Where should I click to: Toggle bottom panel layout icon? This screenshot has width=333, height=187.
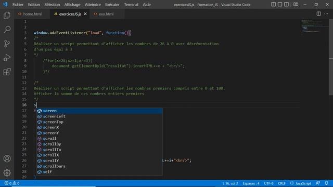280,5
